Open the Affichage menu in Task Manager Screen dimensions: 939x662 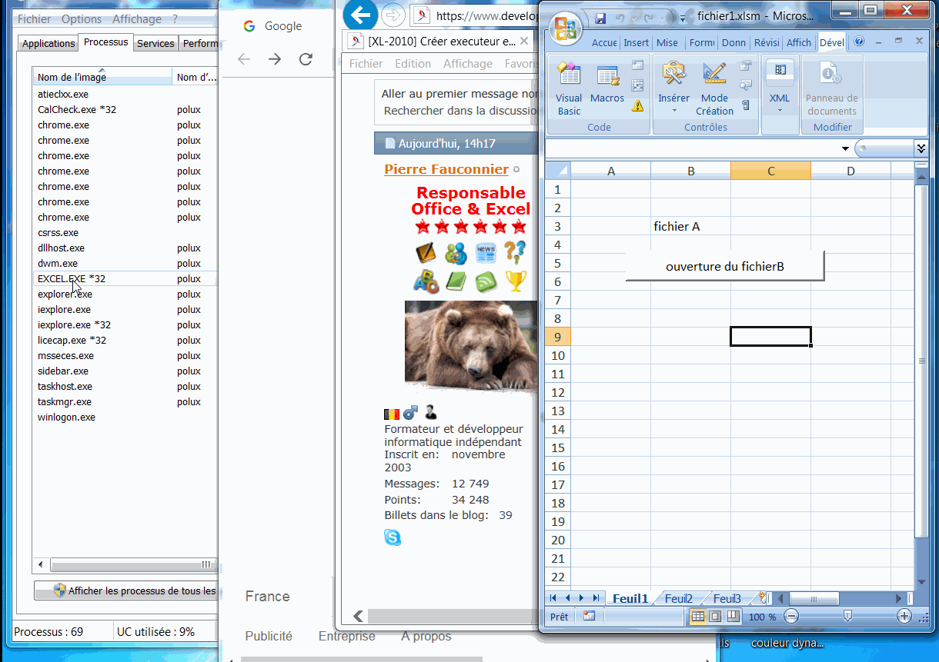pyautogui.click(x=137, y=19)
